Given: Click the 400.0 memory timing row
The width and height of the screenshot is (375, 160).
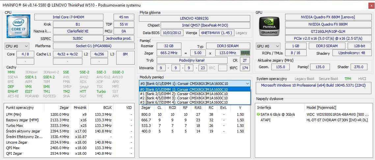Looking at the screenshot, I should pyautogui.click(x=195, y=131).
